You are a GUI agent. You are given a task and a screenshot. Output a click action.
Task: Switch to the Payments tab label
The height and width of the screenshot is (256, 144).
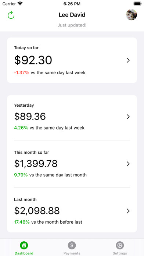click(72, 253)
